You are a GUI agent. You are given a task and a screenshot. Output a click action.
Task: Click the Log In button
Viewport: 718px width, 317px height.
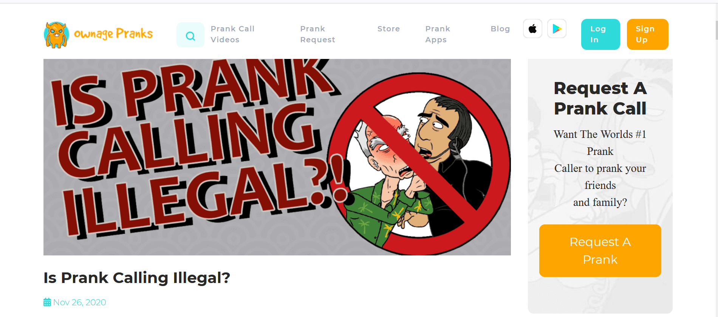coord(600,34)
